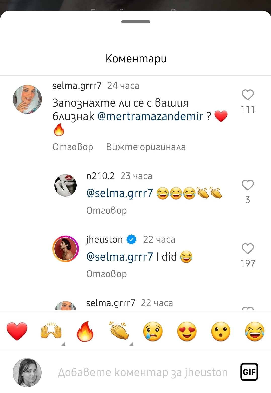This screenshot has width=271, height=393.
Task: Tap the laughing tears quick-reaction emoji
Action: pyautogui.click(x=255, y=331)
